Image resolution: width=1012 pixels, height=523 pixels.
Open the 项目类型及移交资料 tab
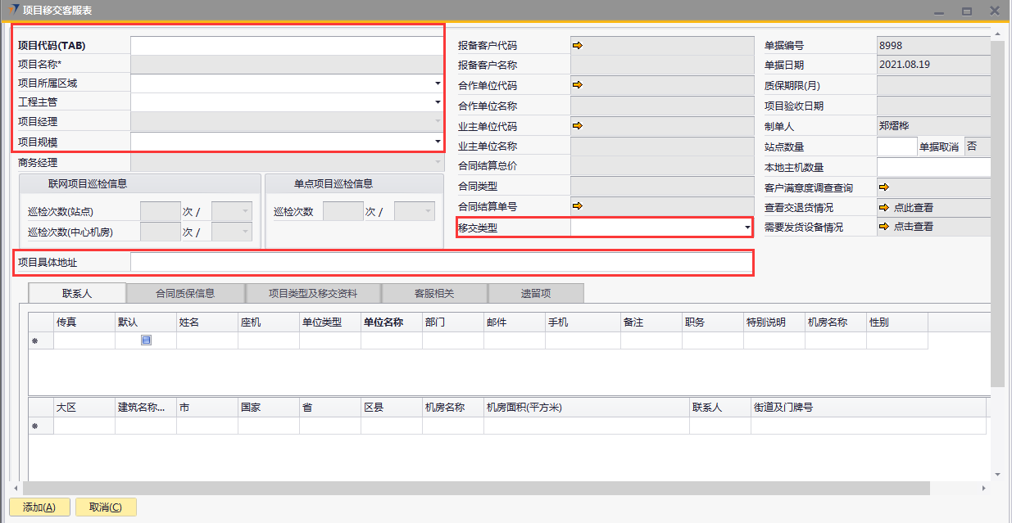313,293
